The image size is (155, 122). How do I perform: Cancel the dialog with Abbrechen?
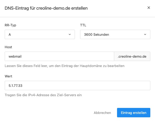pos(102,113)
